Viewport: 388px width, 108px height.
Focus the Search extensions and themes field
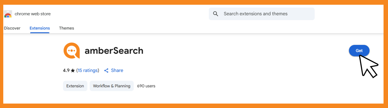tap(262, 14)
